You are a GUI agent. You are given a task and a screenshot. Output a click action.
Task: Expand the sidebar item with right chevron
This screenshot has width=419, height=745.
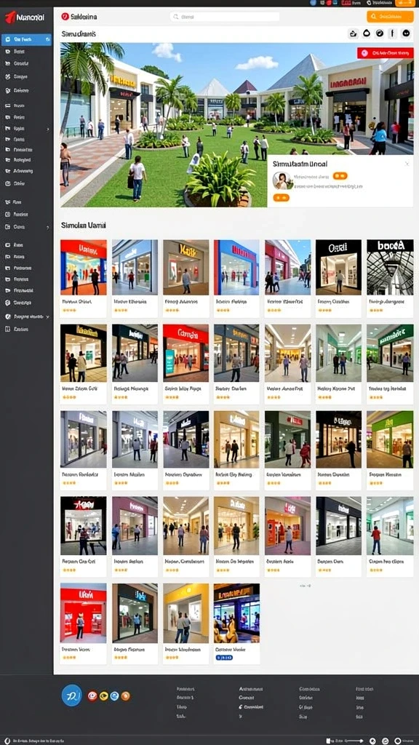pos(47,129)
